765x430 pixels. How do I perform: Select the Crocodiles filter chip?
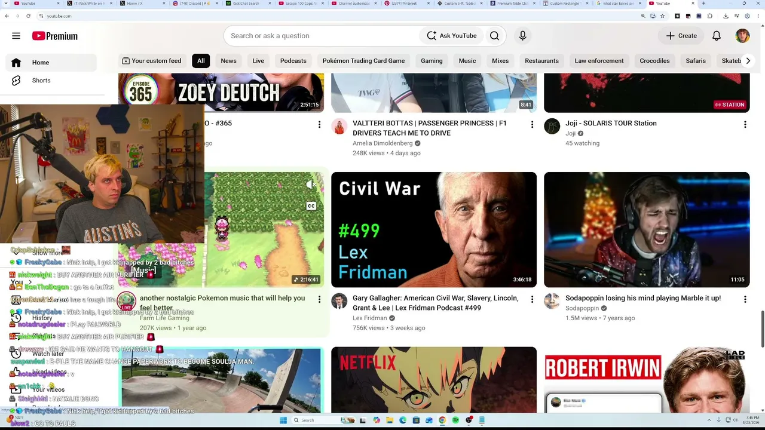pyautogui.click(x=654, y=61)
